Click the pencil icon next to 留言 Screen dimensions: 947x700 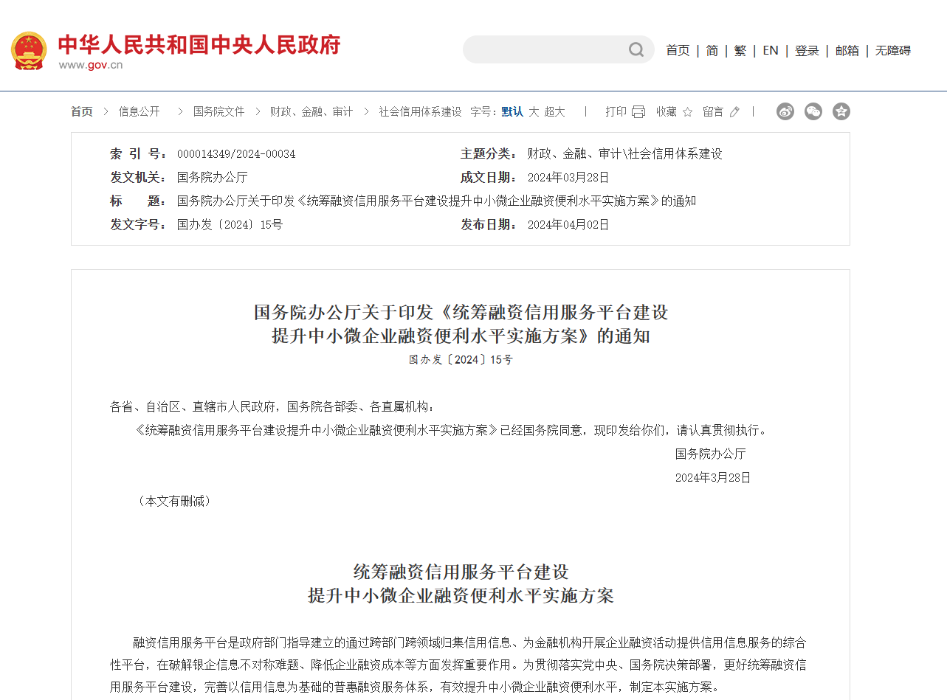click(734, 111)
